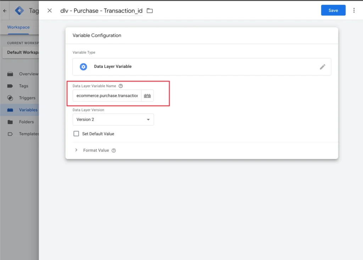Click help icon next to Data Layer Variable Name
The width and height of the screenshot is (363, 260).
click(121, 86)
